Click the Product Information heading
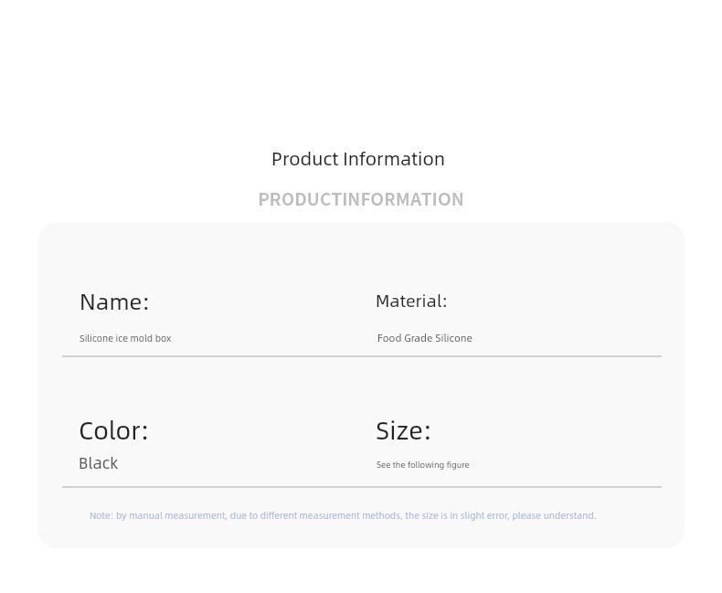The height and width of the screenshot is (593, 722). (x=357, y=159)
